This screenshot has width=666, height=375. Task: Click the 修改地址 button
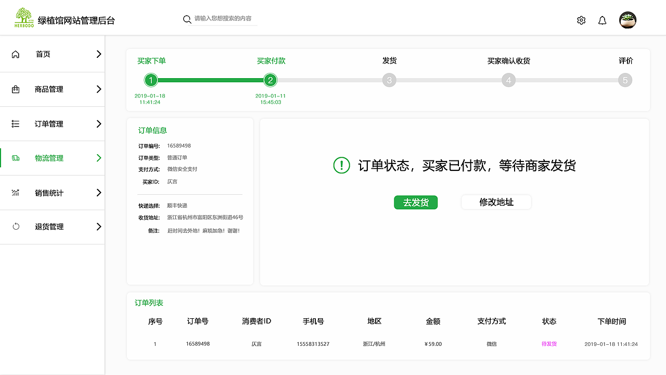coord(496,202)
